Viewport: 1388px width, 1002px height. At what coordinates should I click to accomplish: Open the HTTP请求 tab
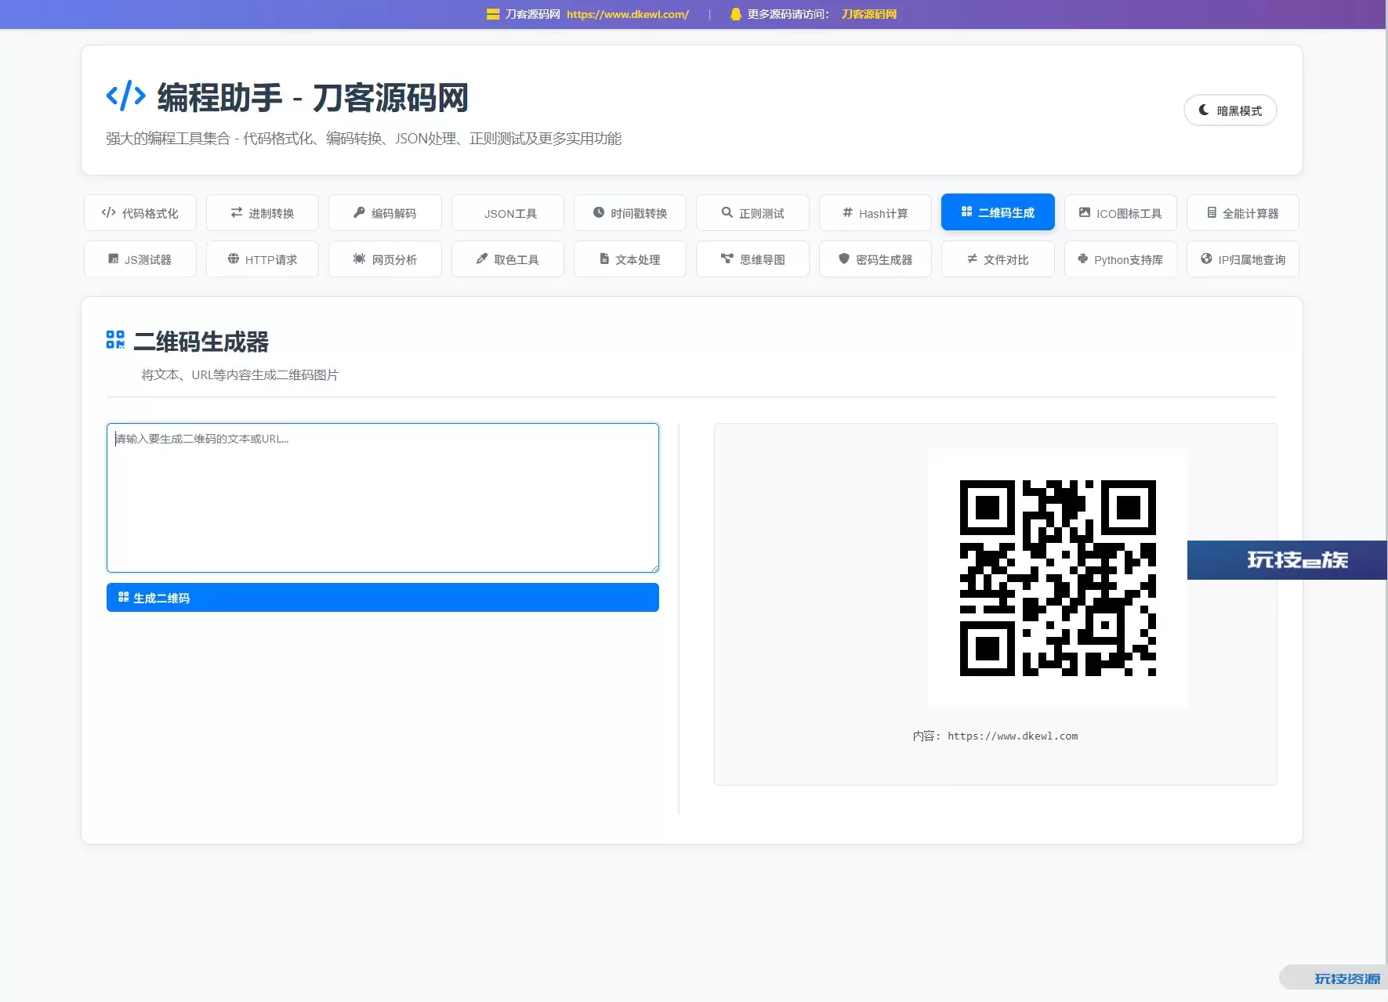[262, 259]
